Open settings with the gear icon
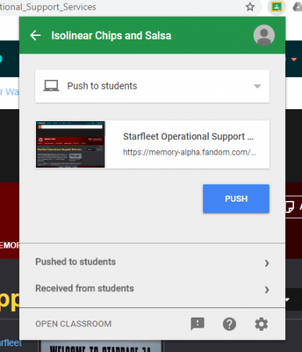The image size is (302, 352). (x=261, y=324)
